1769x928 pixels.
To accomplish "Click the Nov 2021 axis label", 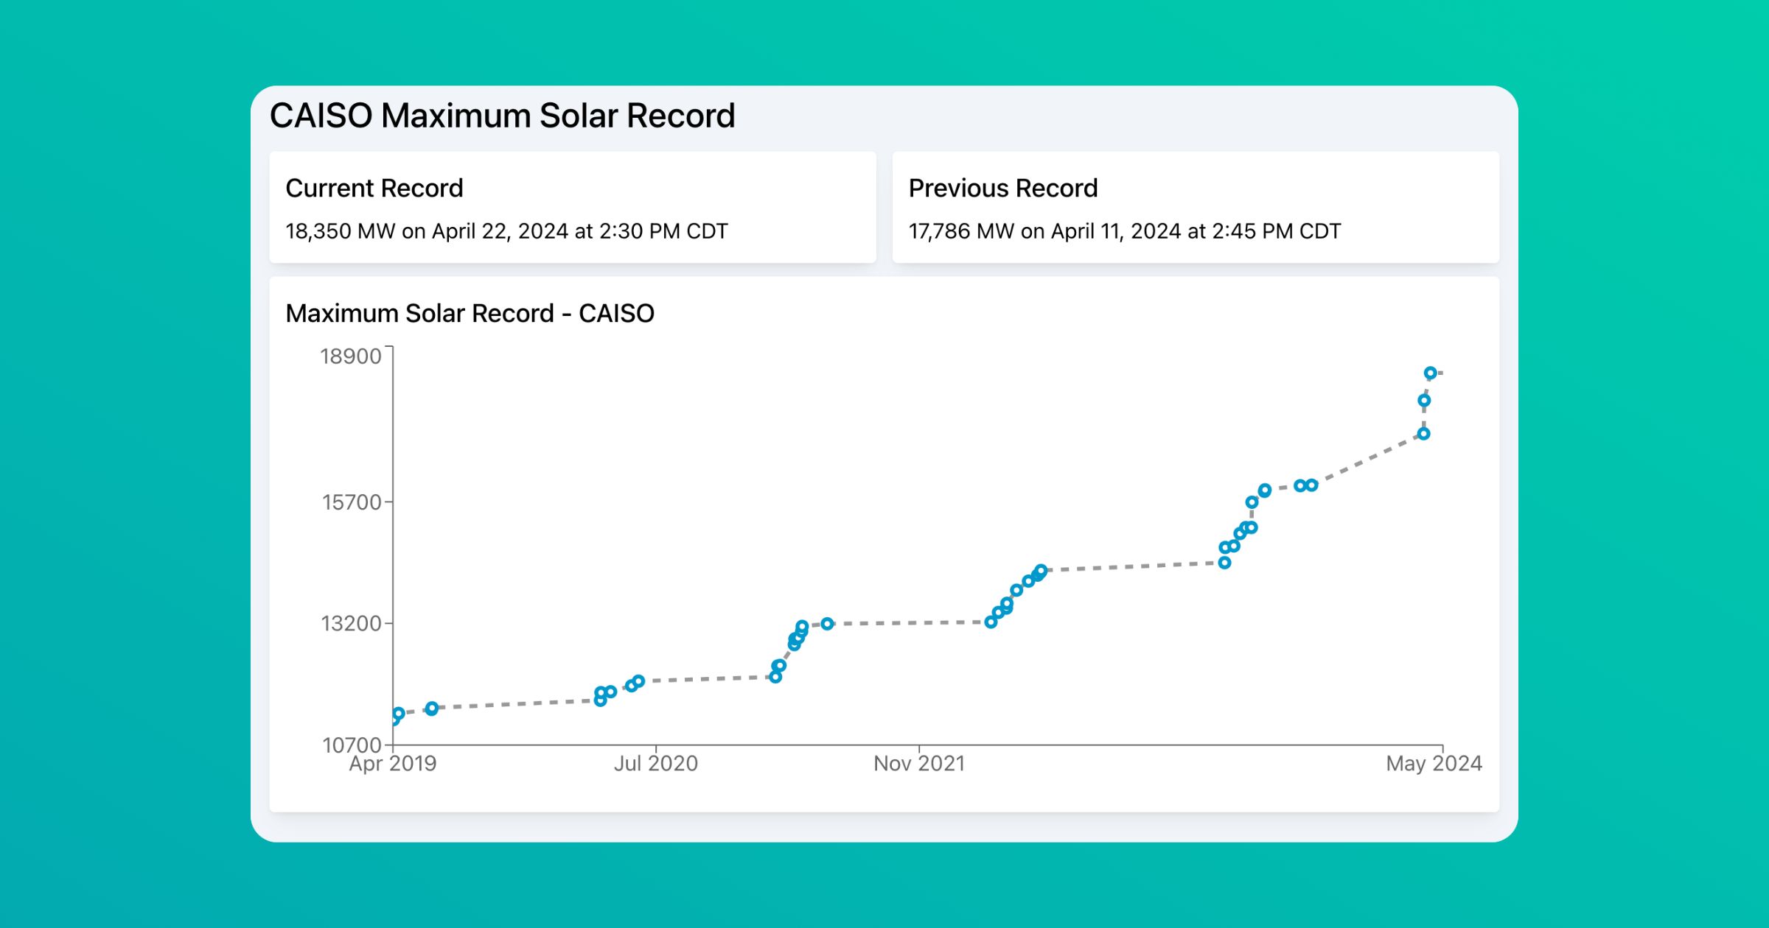I will click(x=919, y=764).
